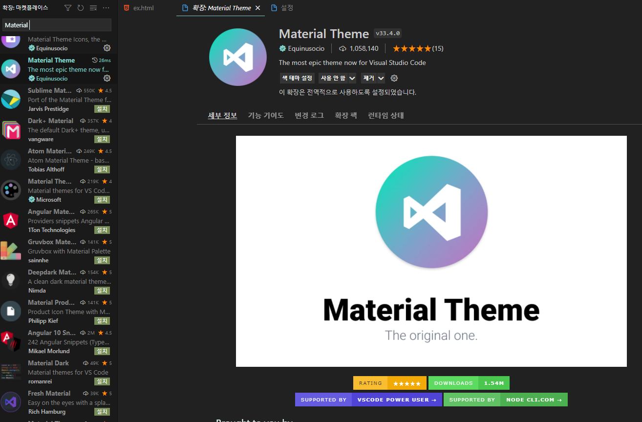Click the Material Product Icons file icon

point(11,311)
